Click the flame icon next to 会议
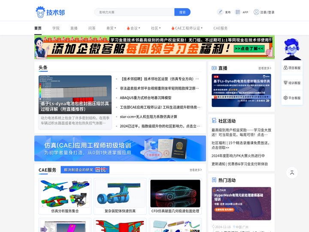The image size is (309, 232). tap(128, 28)
